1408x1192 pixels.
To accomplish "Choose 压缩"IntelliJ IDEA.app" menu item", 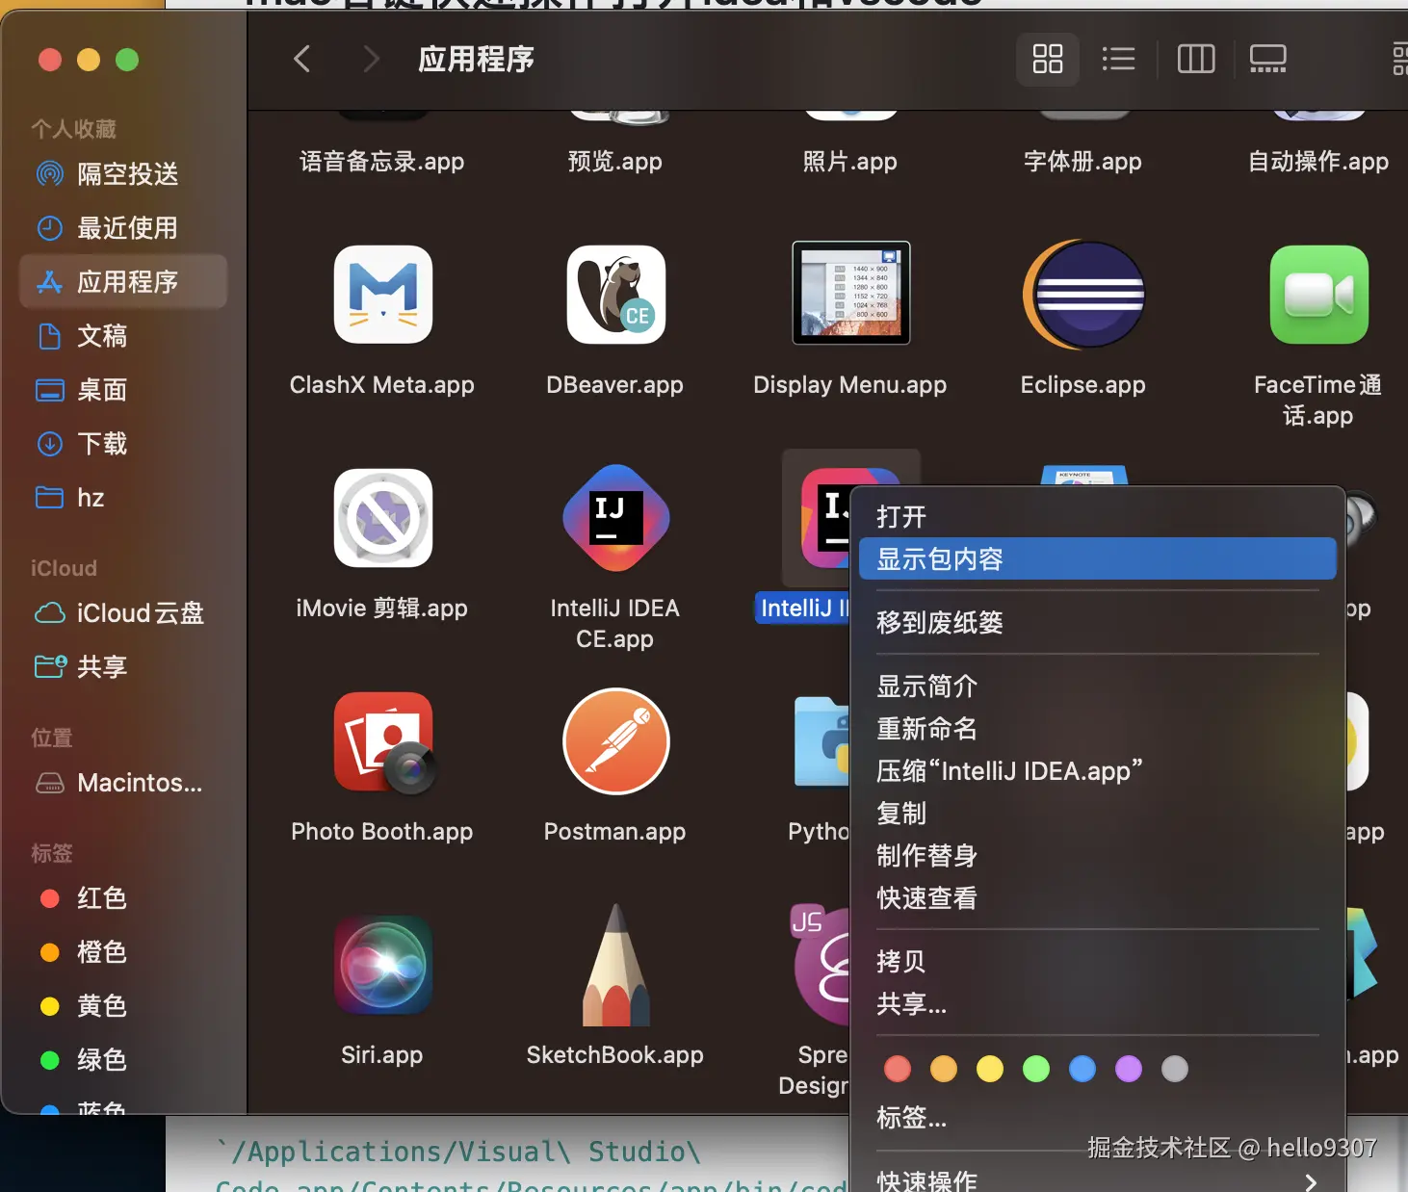I will (1097, 771).
